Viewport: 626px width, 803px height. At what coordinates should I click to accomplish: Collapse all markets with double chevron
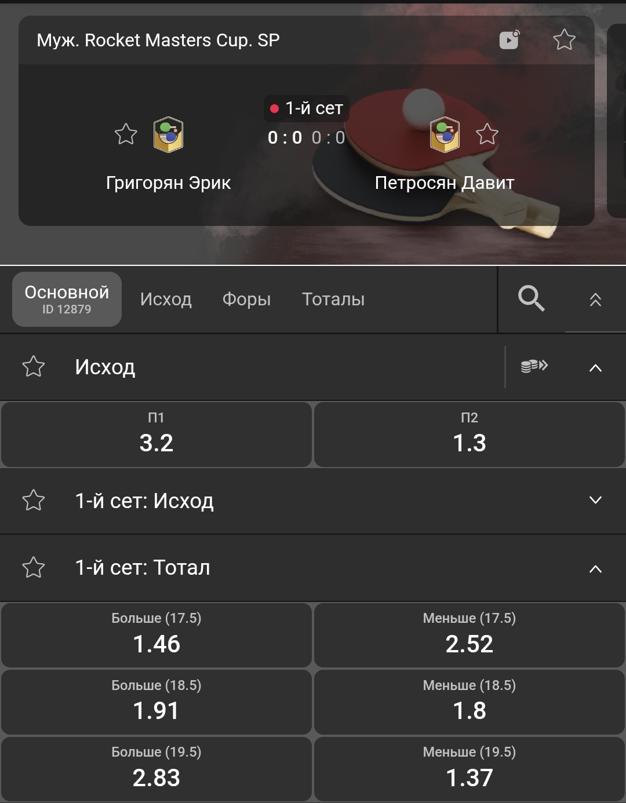click(x=595, y=300)
